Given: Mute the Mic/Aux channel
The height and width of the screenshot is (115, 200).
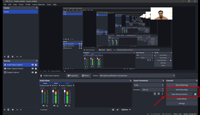Looking at the screenshot, I should point(54,106).
